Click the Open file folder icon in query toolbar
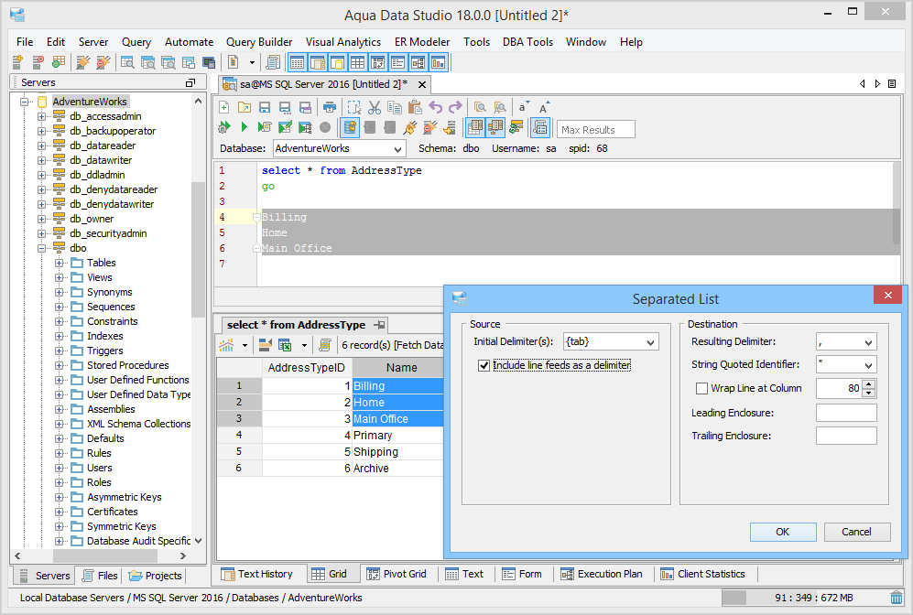The height and width of the screenshot is (615, 913). click(x=244, y=107)
